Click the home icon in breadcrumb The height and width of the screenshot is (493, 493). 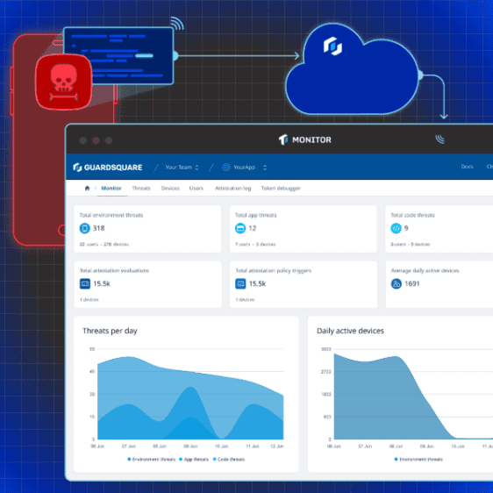tap(87, 188)
